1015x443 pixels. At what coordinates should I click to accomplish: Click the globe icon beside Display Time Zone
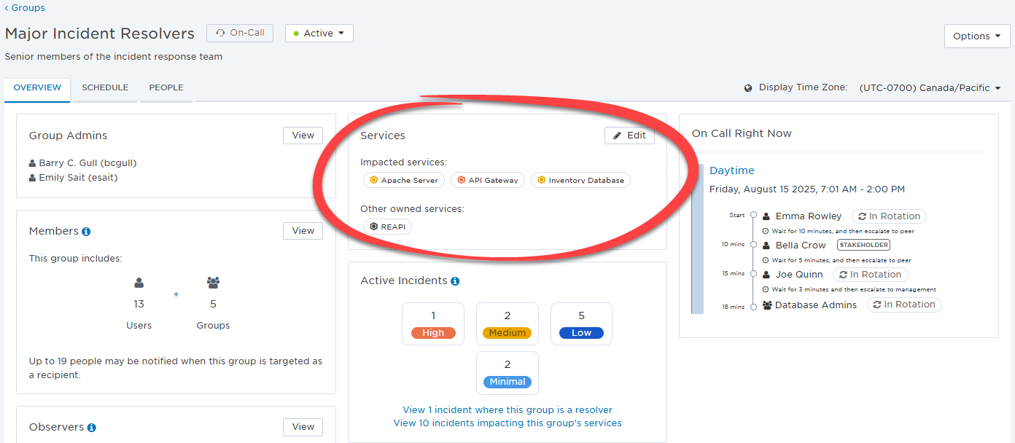pos(748,87)
